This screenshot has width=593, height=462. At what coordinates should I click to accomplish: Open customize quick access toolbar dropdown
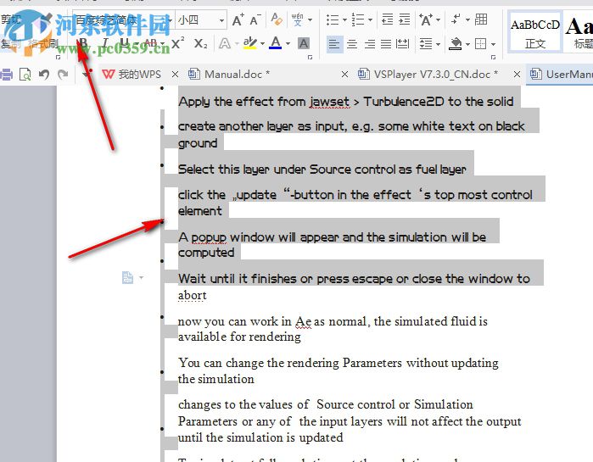pos(87,73)
